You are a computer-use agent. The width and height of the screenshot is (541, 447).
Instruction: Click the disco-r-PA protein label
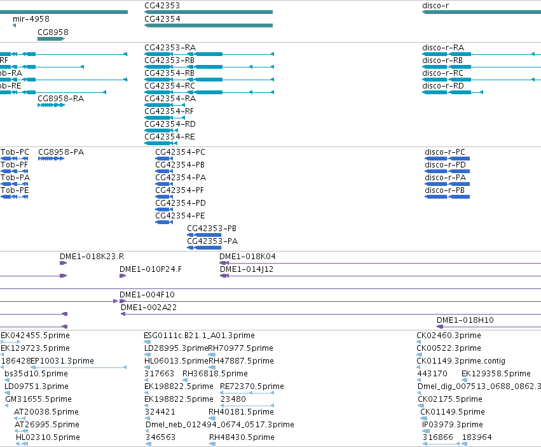click(445, 178)
